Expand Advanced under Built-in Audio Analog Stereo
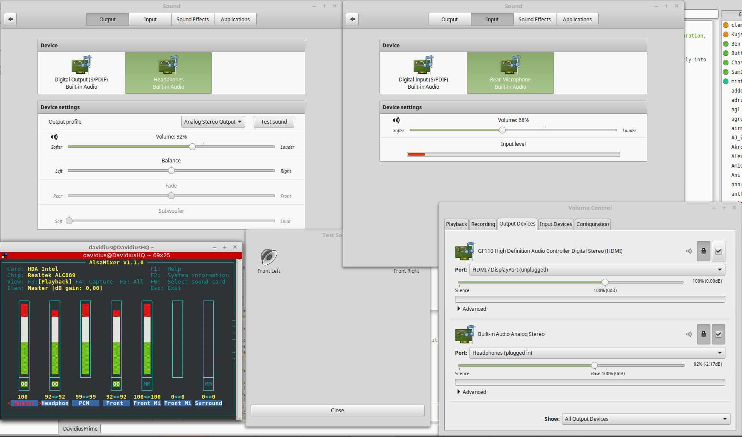The height and width of the screenshot is (437, 742). [x=472, y=392]
